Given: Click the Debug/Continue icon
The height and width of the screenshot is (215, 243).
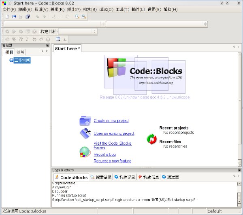Looking at the screenshot, I should pos(7,40).
